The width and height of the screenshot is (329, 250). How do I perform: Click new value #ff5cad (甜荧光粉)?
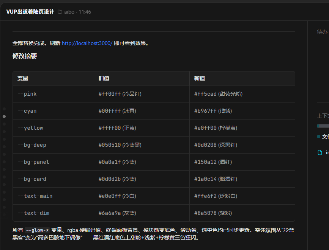[219, 94]
